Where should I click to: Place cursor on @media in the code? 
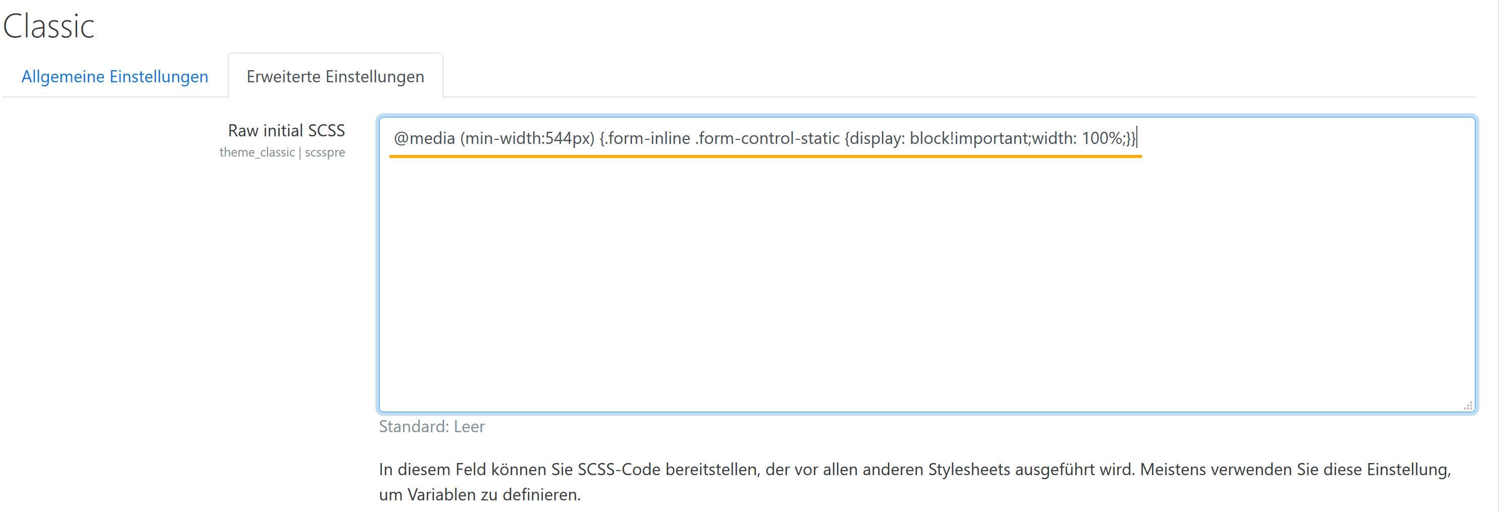(424, 138)
